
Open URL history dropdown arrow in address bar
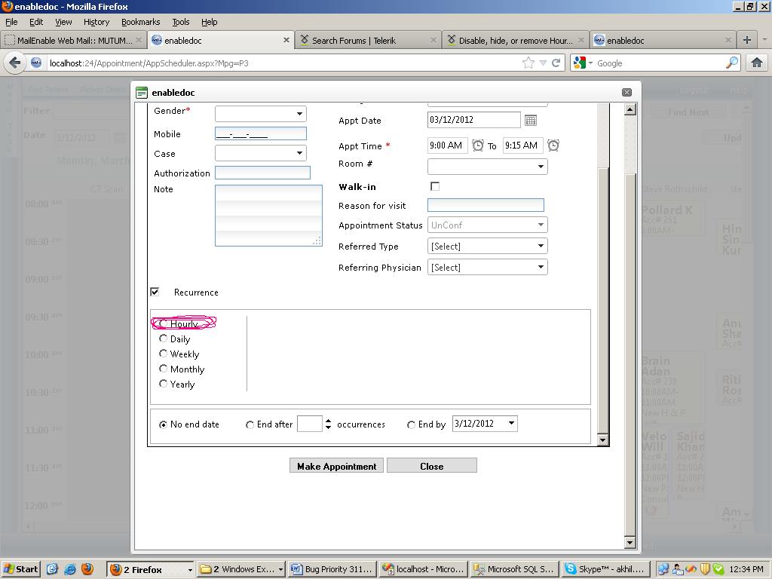tap(543, 63)
